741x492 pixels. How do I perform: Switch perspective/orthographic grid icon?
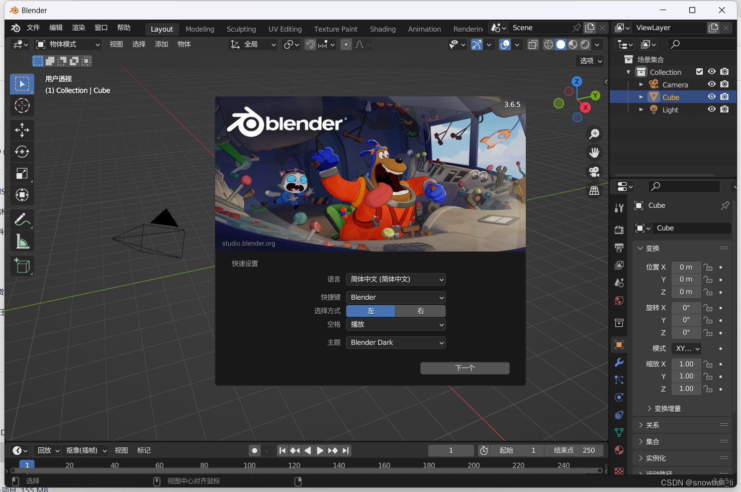coord(594,191)
